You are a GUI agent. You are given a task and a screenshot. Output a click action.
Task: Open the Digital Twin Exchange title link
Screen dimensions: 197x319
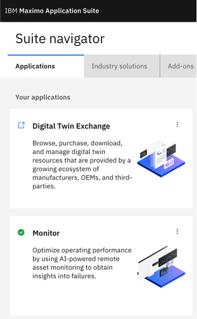(71, 126)
